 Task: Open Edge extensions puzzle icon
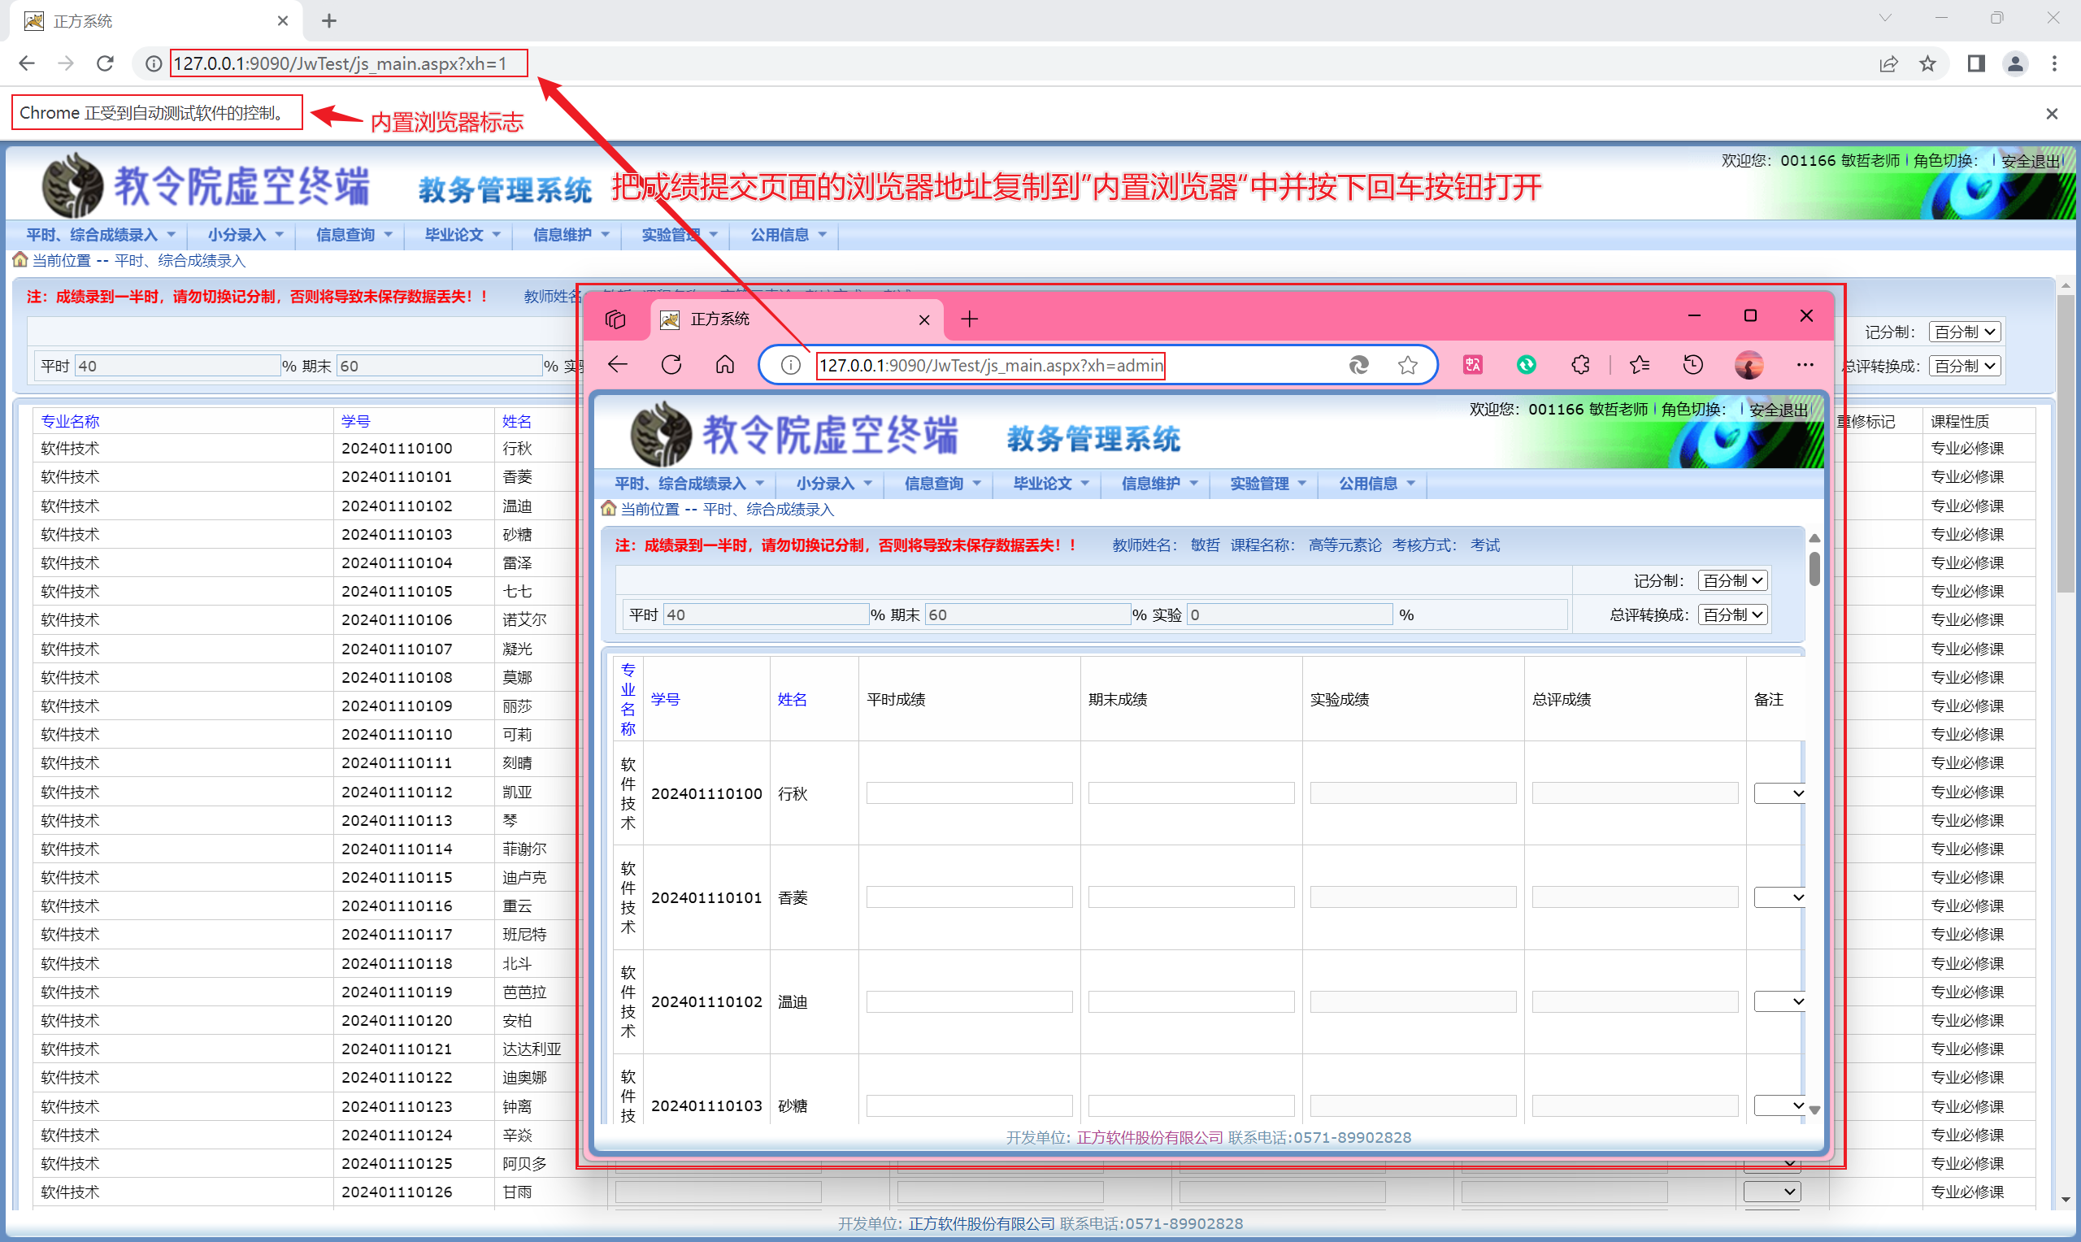click(x=1579, y=365)
